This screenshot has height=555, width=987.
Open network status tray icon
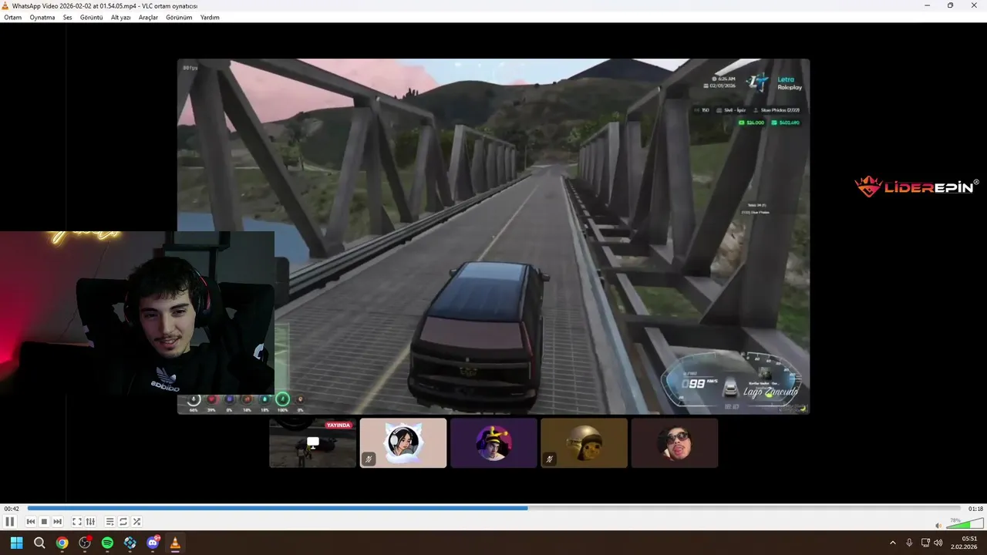925,543
